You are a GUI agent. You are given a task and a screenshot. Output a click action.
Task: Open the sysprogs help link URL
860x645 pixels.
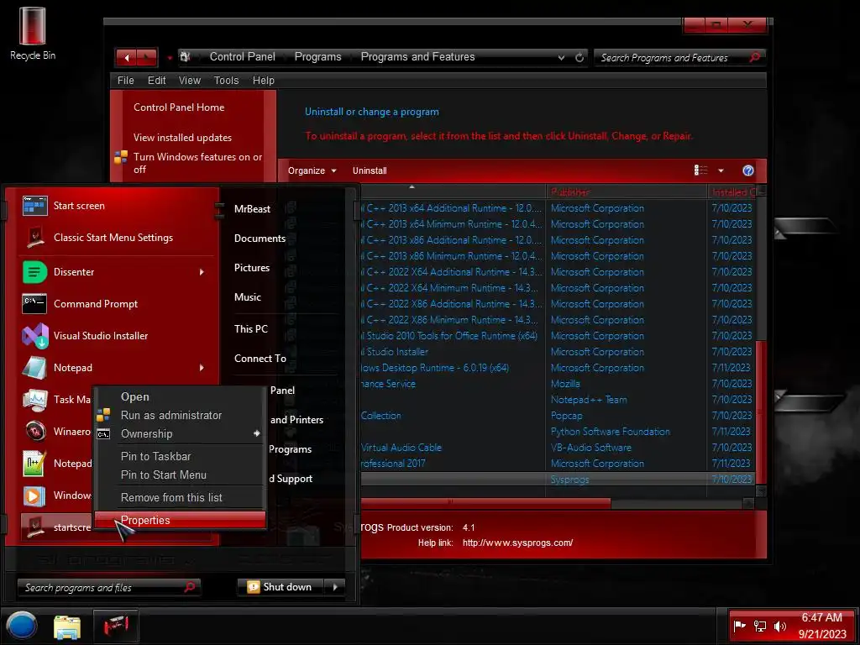pos(517,543)
